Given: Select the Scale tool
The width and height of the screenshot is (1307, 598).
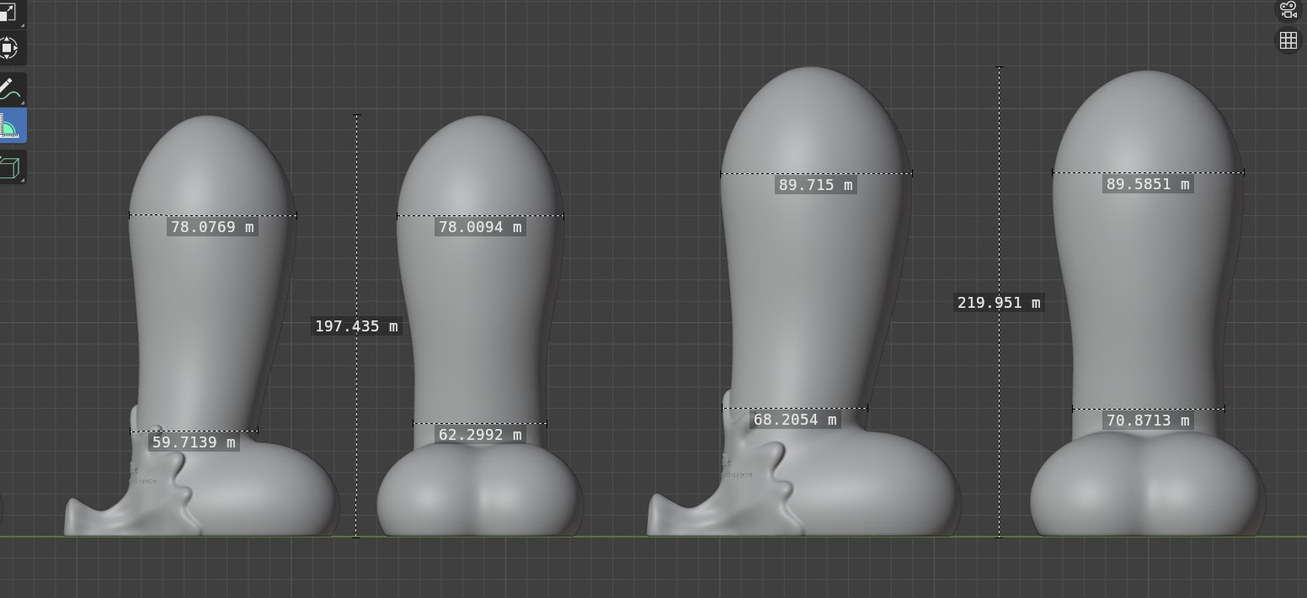Looking at the screenshot, I should (x=8, y=11).
